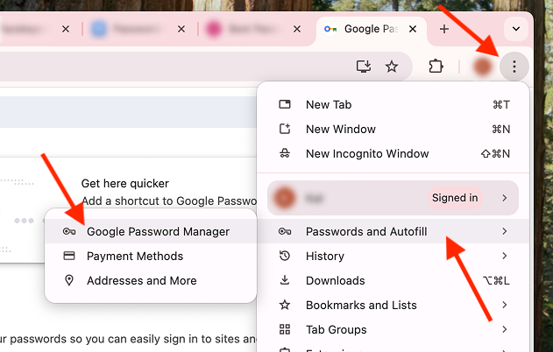Open the Chrome three-dot menu button

click(x=514, y=67)
